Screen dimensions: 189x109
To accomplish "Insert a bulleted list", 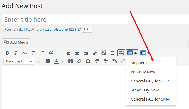I will (x=33, y=53).
